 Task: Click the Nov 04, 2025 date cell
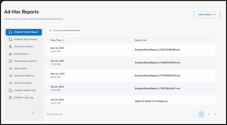point(58,61)
